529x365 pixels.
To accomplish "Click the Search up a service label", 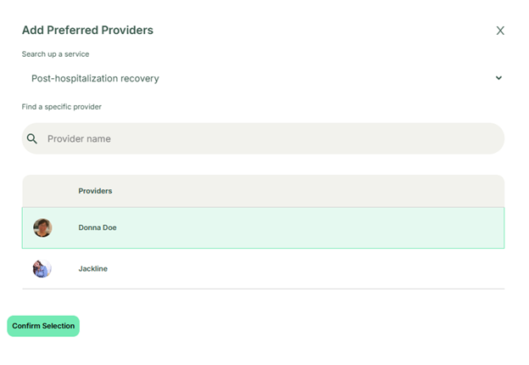I will 55,54.
